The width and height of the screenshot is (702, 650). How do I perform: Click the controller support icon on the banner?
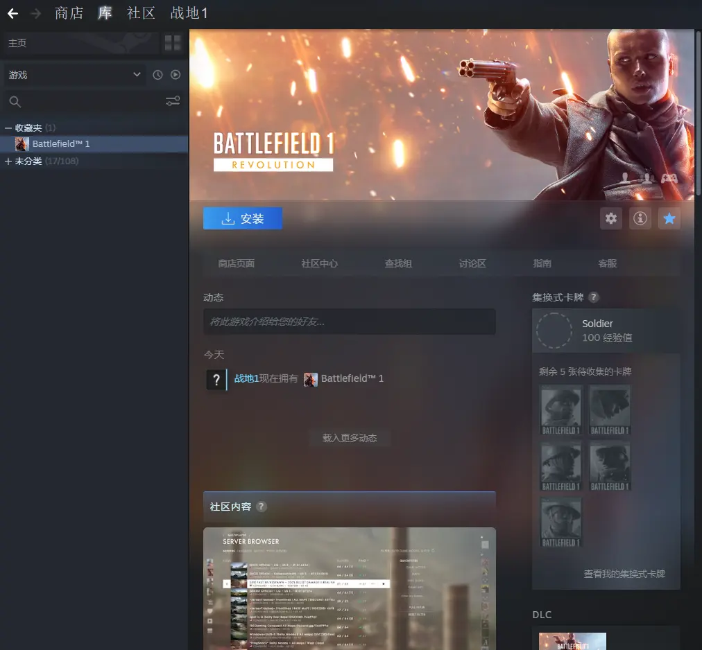tap(669, 178)
